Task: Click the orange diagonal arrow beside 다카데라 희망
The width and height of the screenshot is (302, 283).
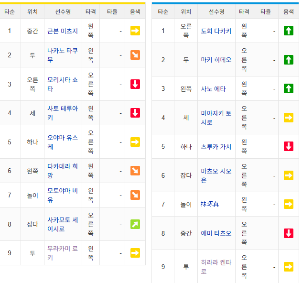Action: pyautogui.click(x=135, y=171)
